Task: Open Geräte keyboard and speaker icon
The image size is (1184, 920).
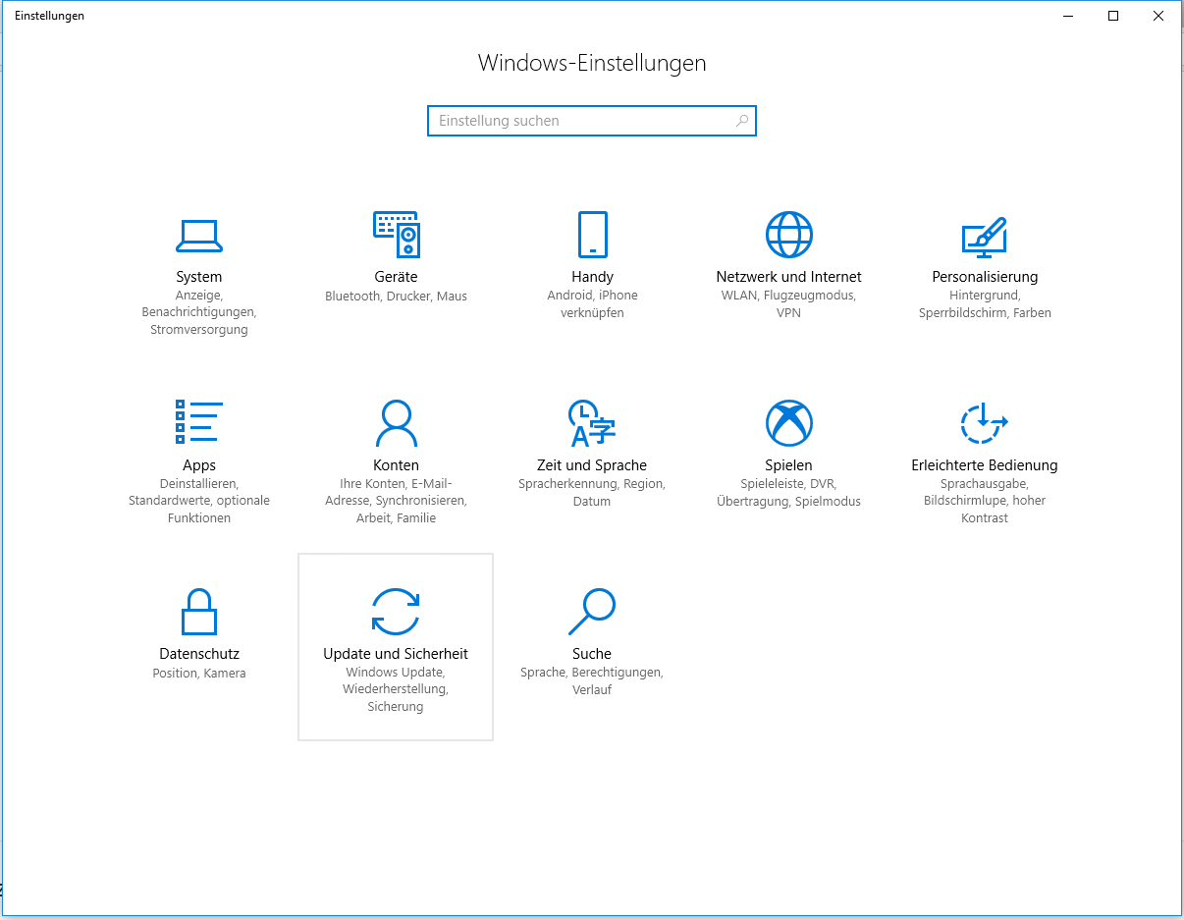Action: (396, 235)
